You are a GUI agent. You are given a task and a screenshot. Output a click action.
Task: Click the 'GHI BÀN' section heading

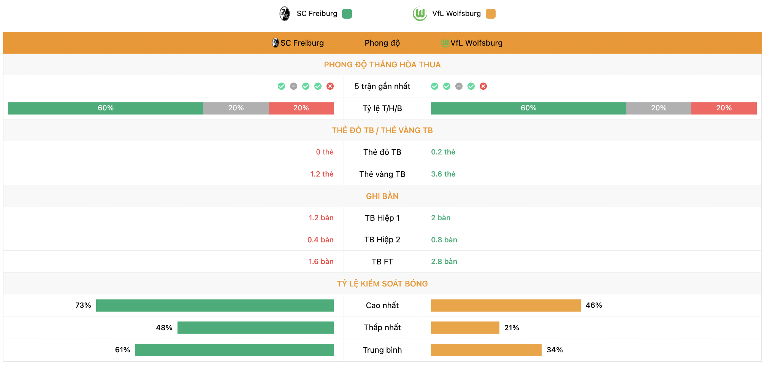coord(382,196)
